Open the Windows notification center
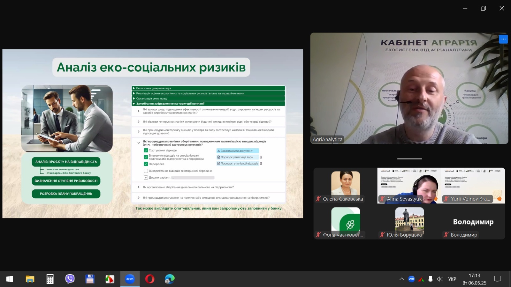Viewport: 511px width, 287px height. (x=498, y=279)
